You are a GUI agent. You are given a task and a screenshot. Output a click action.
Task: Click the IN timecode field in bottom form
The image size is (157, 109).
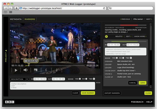(x=40, y=79)
